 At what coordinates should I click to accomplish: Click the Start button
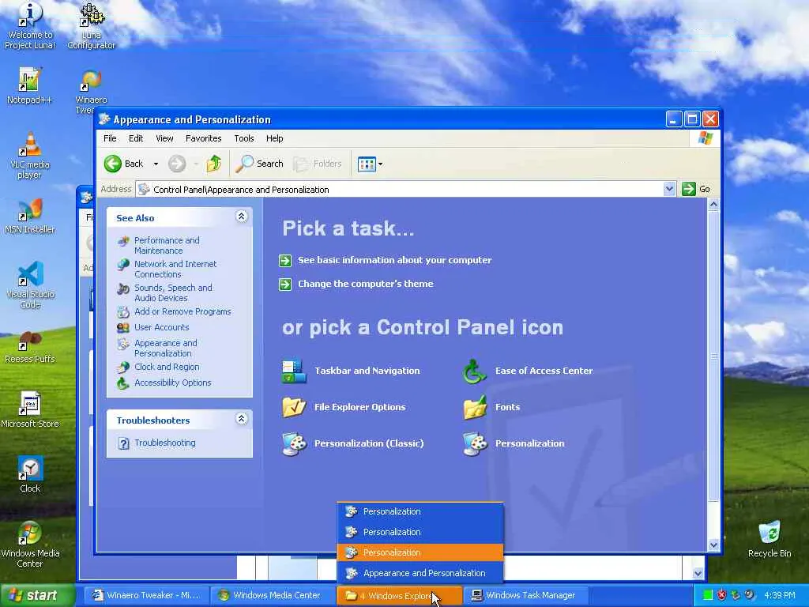coord(36,596)
